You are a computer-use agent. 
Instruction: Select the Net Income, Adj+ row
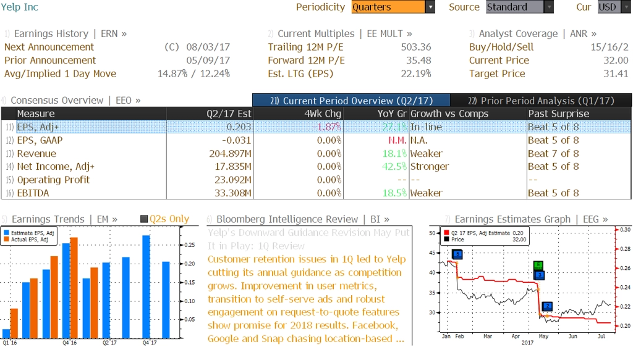click(316, 167)
